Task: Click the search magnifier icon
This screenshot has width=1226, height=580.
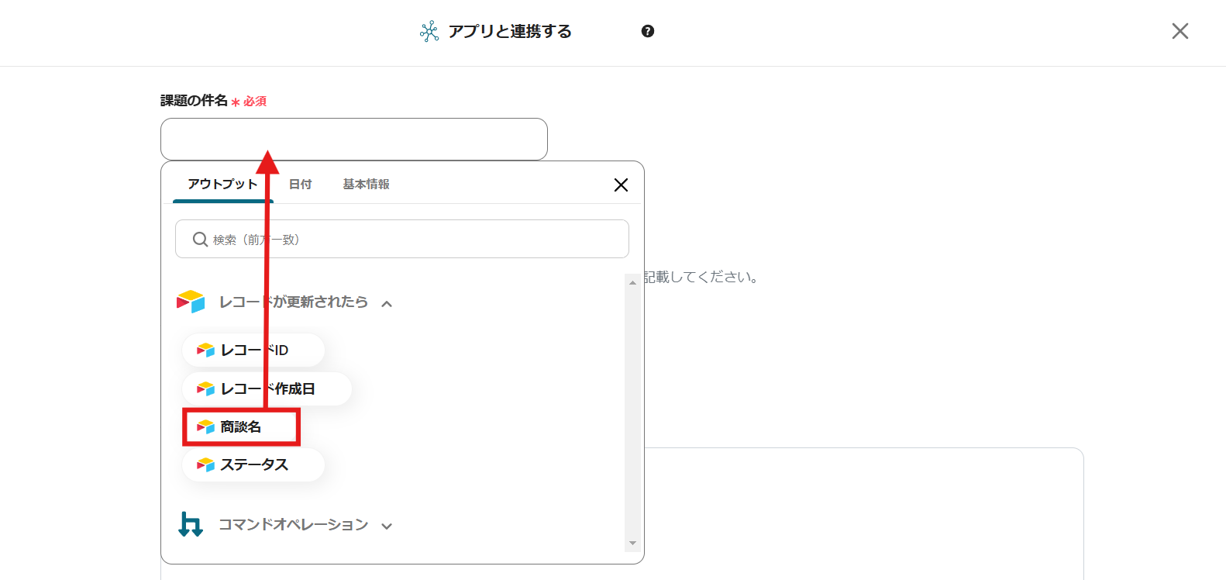Action: click(200, 240)
